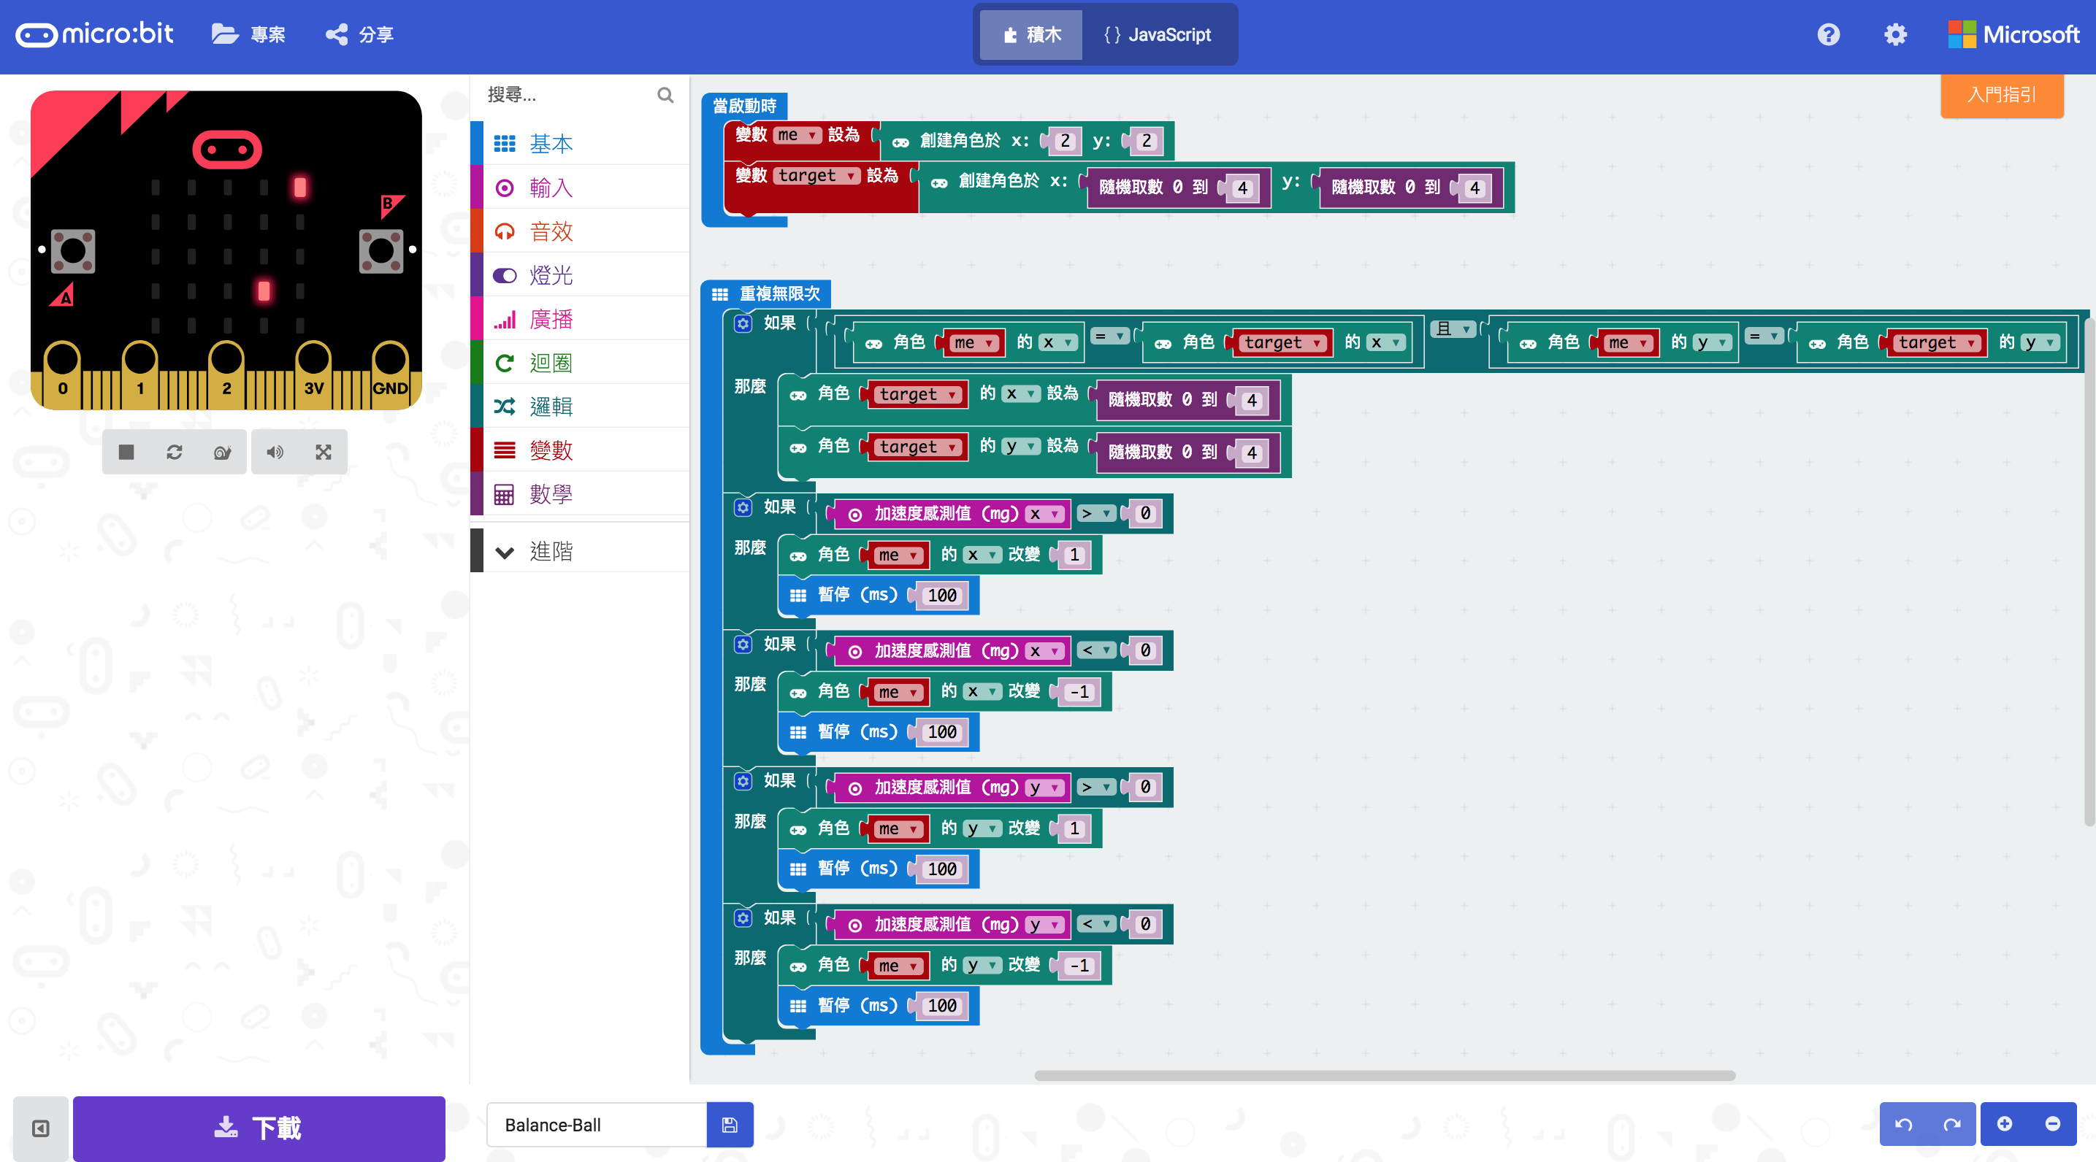Viewport: 2096px width, 1162px height.
Task: Click the micro:bit logo
Action: (94, 34)
